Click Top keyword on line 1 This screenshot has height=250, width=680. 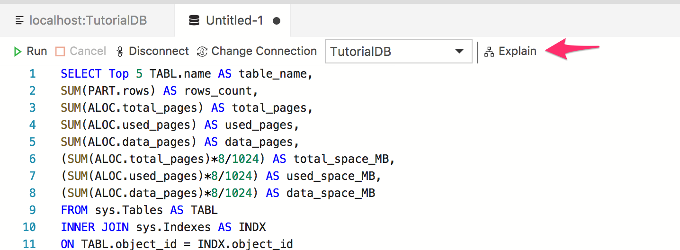[119, 74]
